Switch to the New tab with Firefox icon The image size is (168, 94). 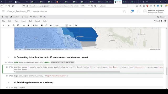click(x=59, y=2)
